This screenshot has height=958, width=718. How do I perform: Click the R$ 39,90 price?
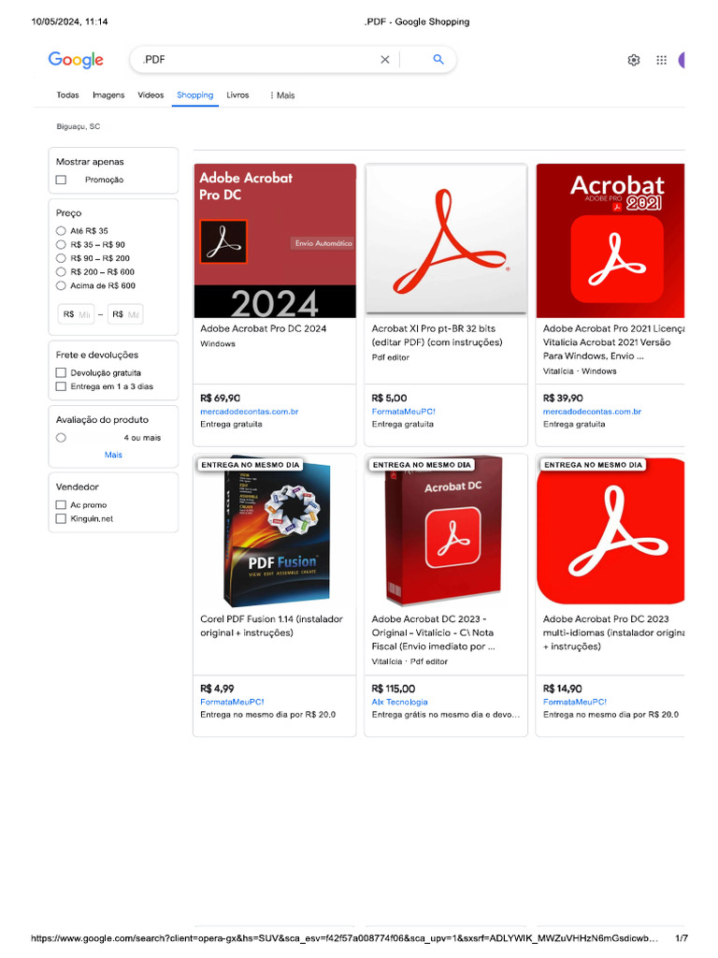(x=563, y=398)
